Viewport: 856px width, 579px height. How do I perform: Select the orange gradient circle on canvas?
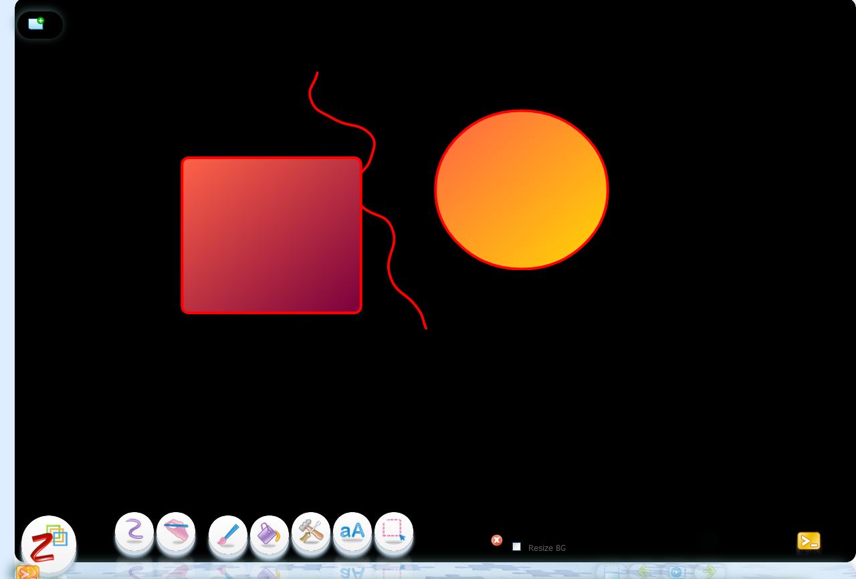(x=522, y=190)
